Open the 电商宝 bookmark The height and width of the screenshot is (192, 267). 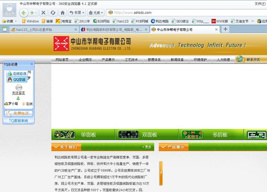coord(64,21)
